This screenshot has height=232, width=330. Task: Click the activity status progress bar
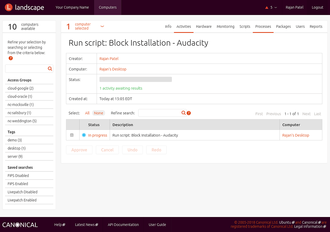[x=135, y=79]
